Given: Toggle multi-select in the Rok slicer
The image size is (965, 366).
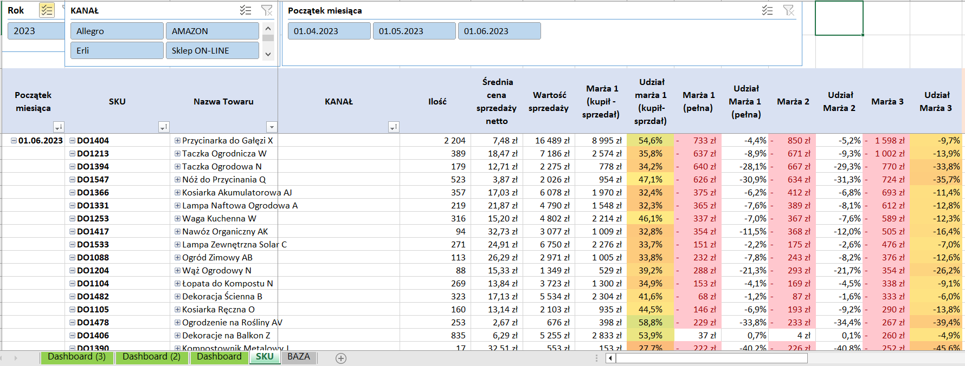Looking at the screenshot, I should 47,10.
